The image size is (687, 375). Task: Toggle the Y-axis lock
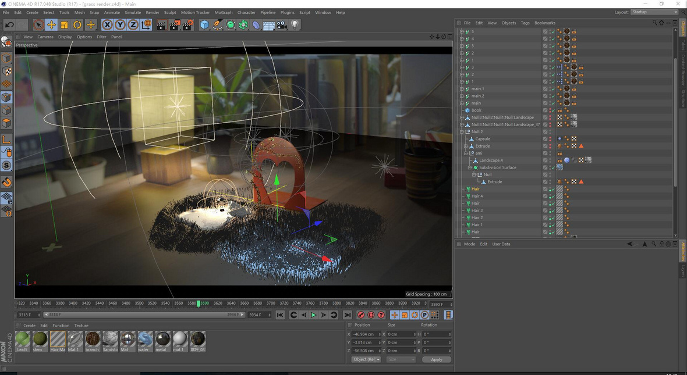point(120,24)
